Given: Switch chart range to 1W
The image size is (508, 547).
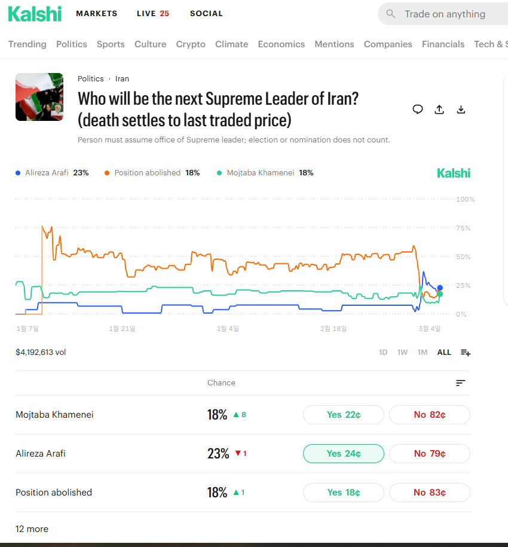Looking at the screenshot, I should (402, 352).
